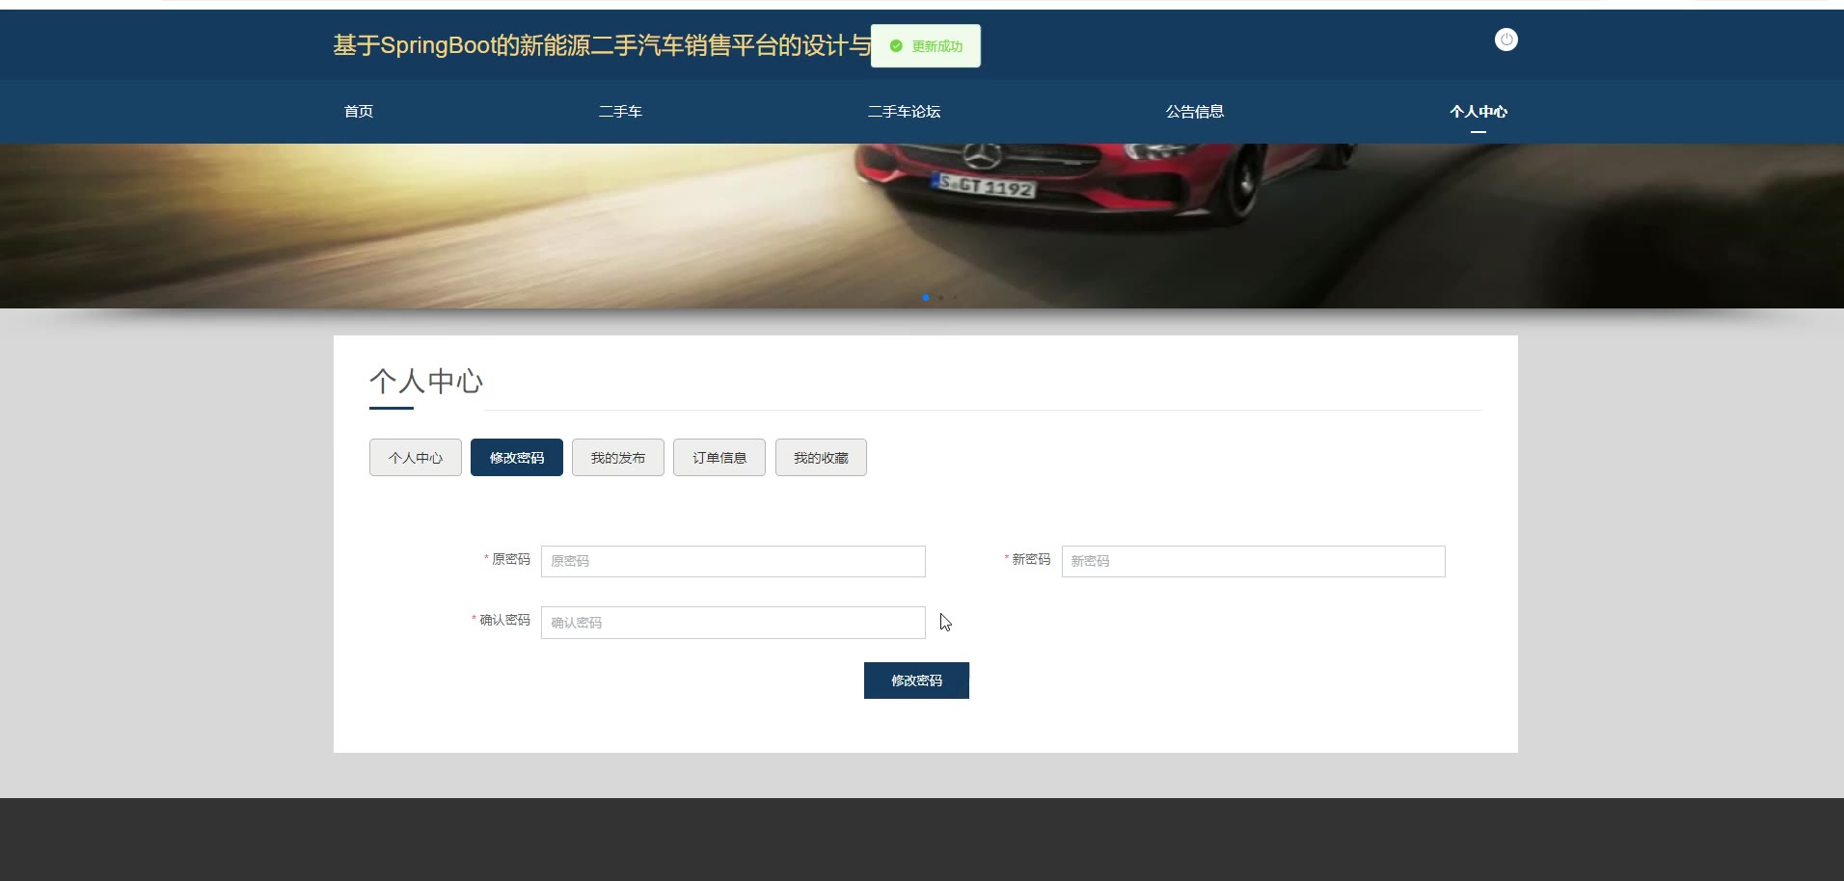Focus the 确认密码 input field
Image resolution: width=1844 pixels, height=881 pixels.
(x=733, y=623)
